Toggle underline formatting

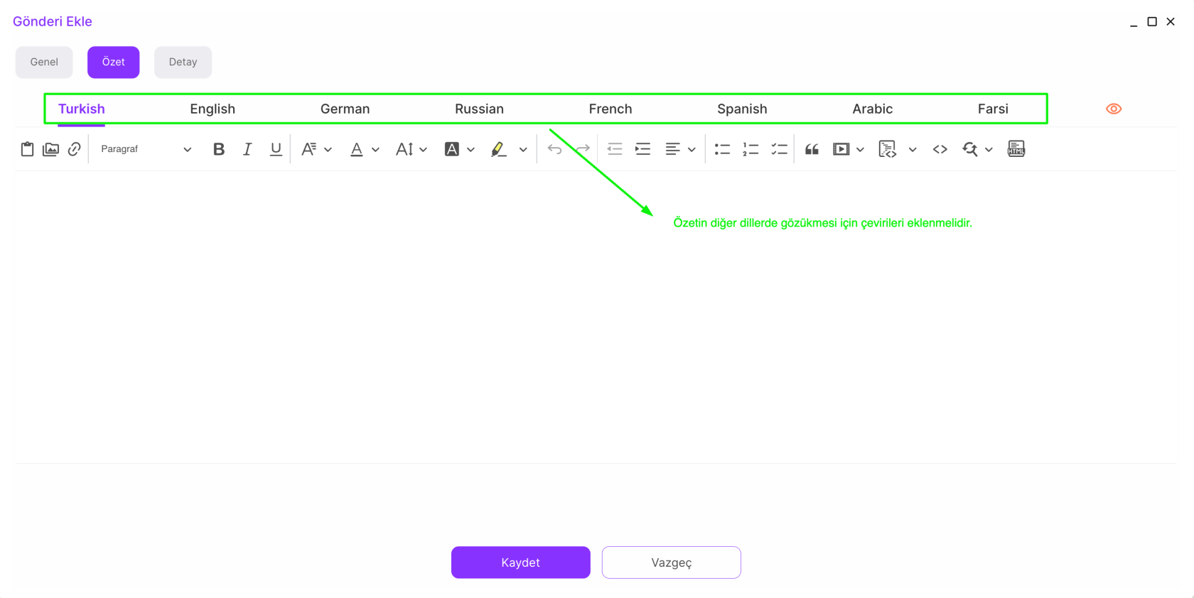276,149
